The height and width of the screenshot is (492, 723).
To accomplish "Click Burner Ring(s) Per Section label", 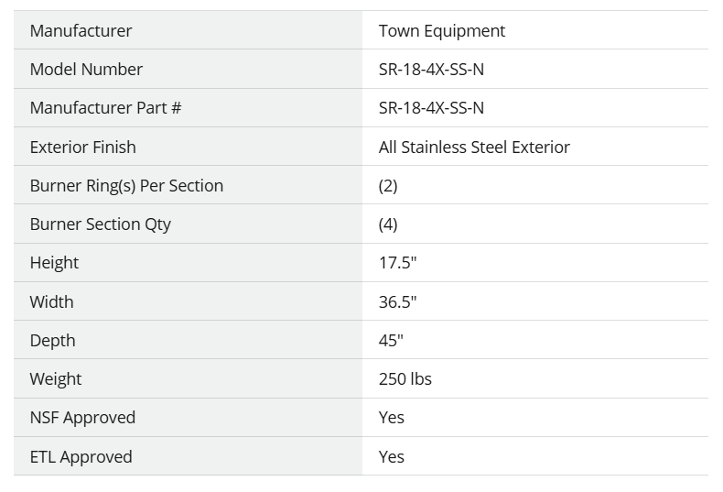I will tap(126, 186).
